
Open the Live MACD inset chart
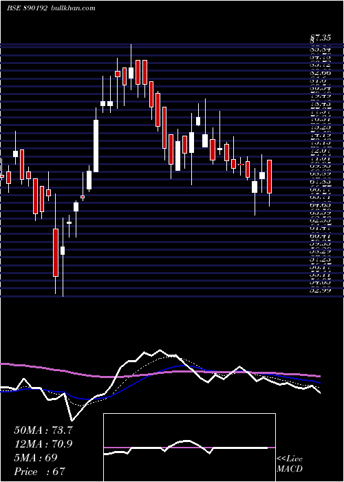tap(189, 448)
